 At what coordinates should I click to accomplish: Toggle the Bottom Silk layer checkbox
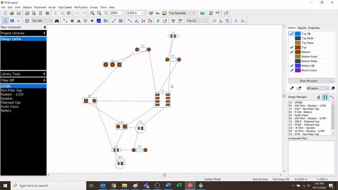(292, 65)
